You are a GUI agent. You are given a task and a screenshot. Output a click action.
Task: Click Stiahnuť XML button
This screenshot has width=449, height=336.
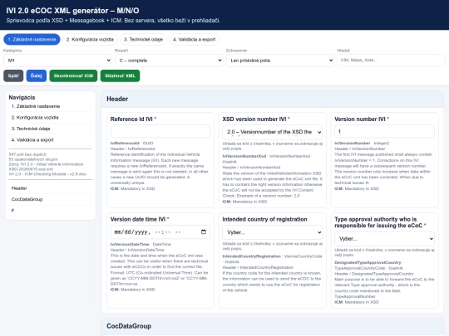pos(120,75)
